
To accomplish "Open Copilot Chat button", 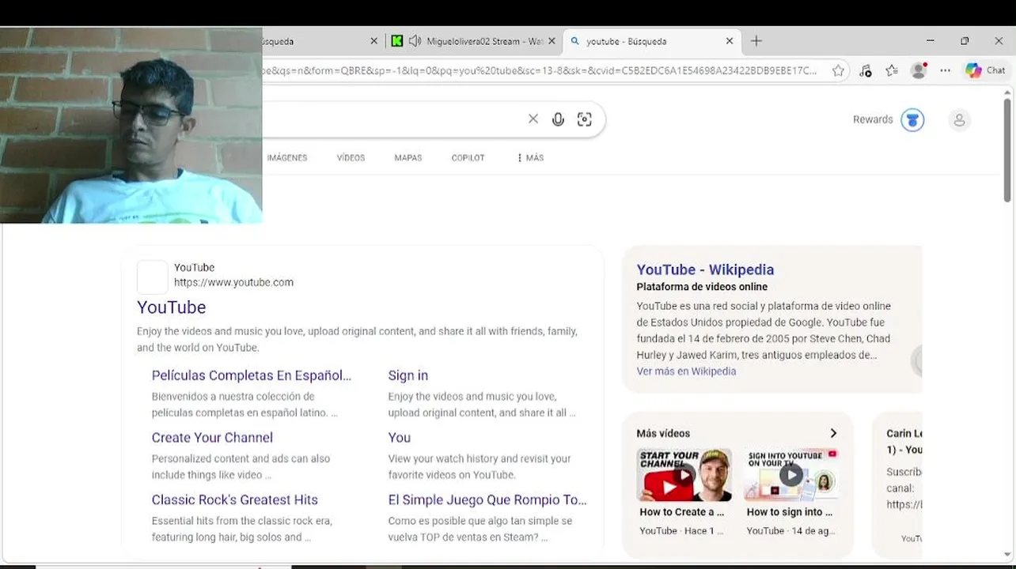I will point(985,70).
